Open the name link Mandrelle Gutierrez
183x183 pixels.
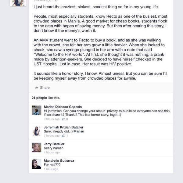tap(59, 161)
